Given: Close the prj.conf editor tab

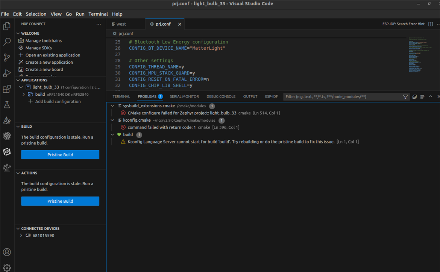Looking at the screenshot, I should pyautogui.click(x=180, y=24).
